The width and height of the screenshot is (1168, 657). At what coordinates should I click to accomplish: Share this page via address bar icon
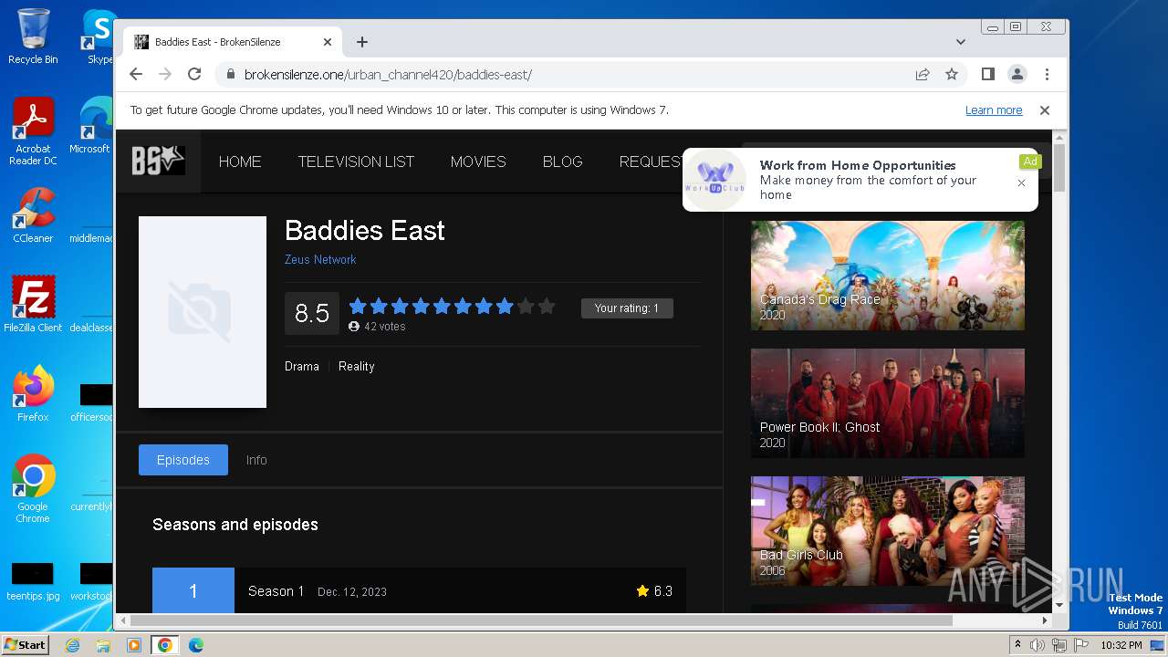(923, 74)
